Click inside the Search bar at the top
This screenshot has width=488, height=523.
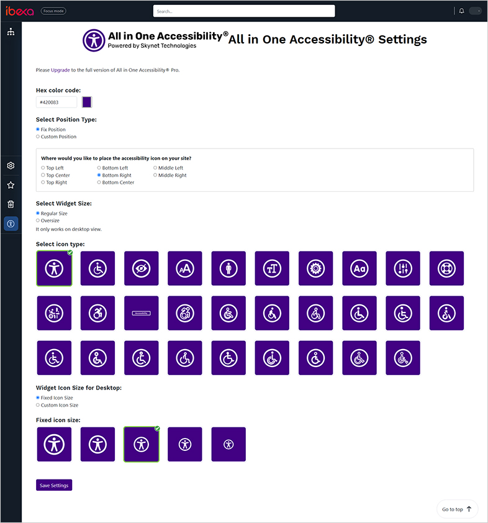tap(243, 11)
